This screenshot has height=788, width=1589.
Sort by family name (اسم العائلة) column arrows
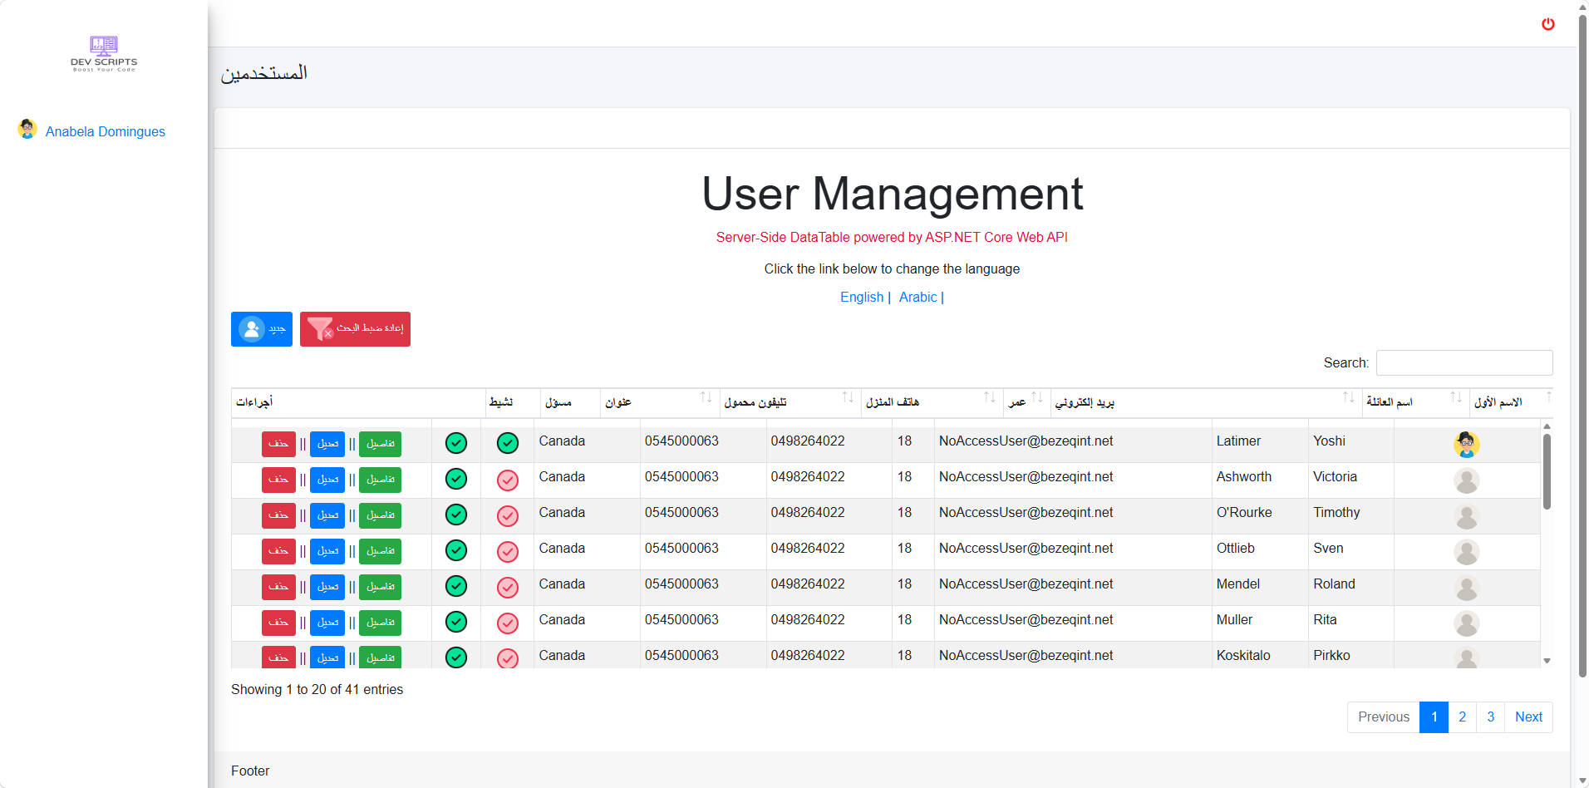click(1456, 397)
